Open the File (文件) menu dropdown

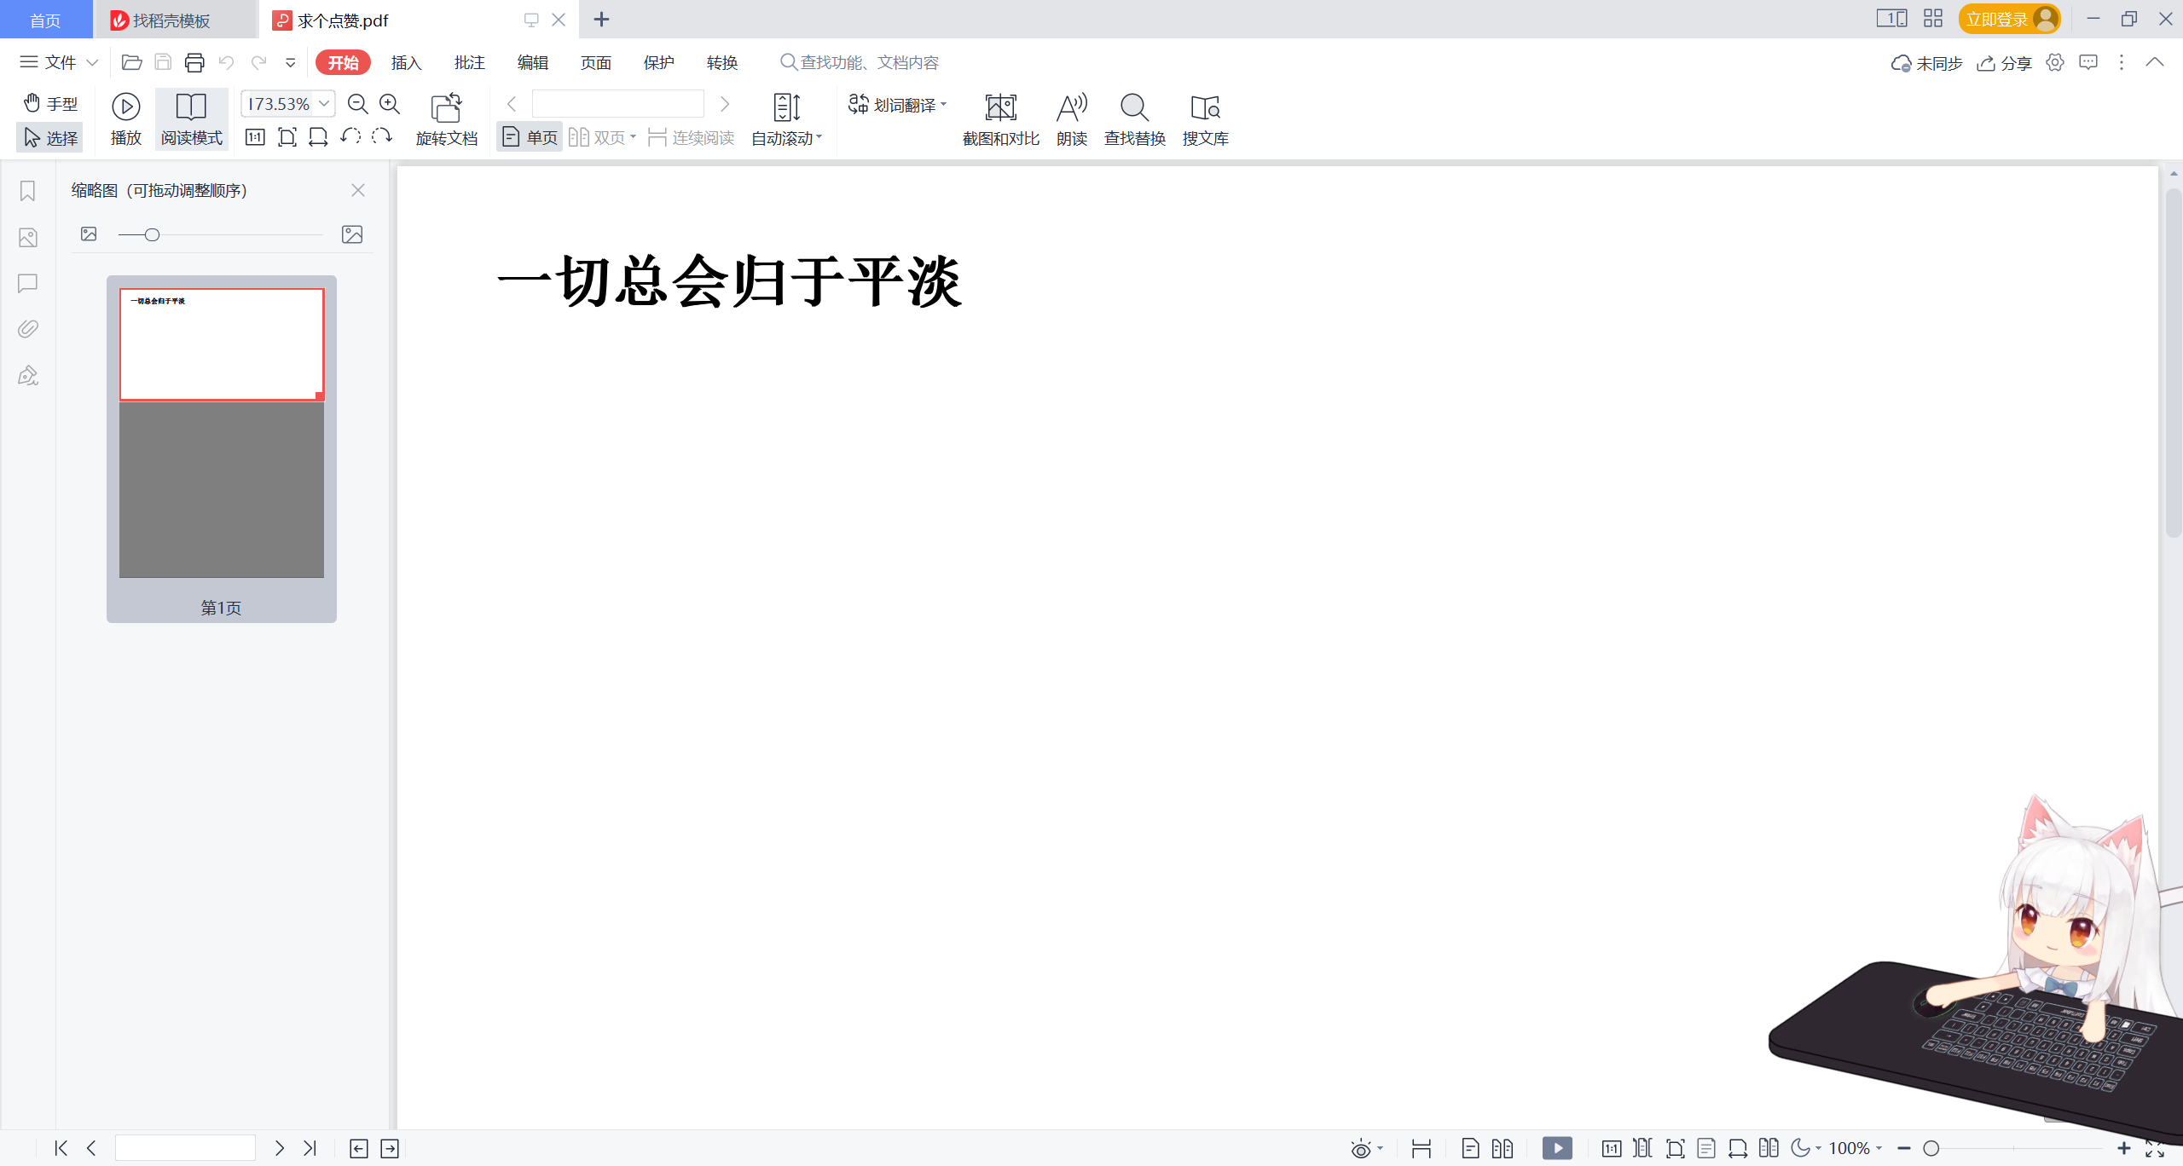pyautogui.click(x=58, y=62)
